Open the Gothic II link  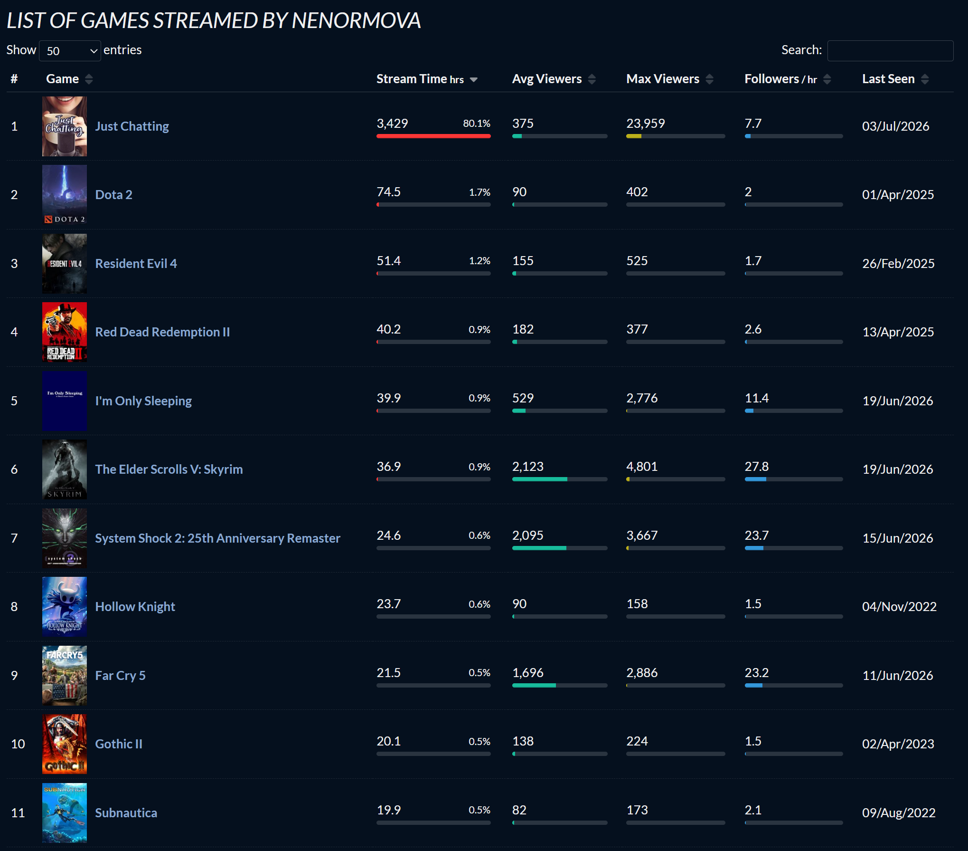[x=119, y=744]
